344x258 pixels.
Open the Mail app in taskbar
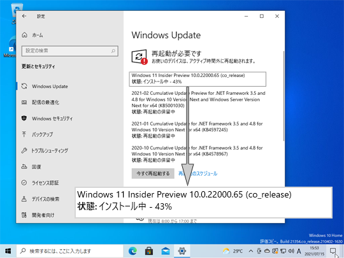[166, 251]
